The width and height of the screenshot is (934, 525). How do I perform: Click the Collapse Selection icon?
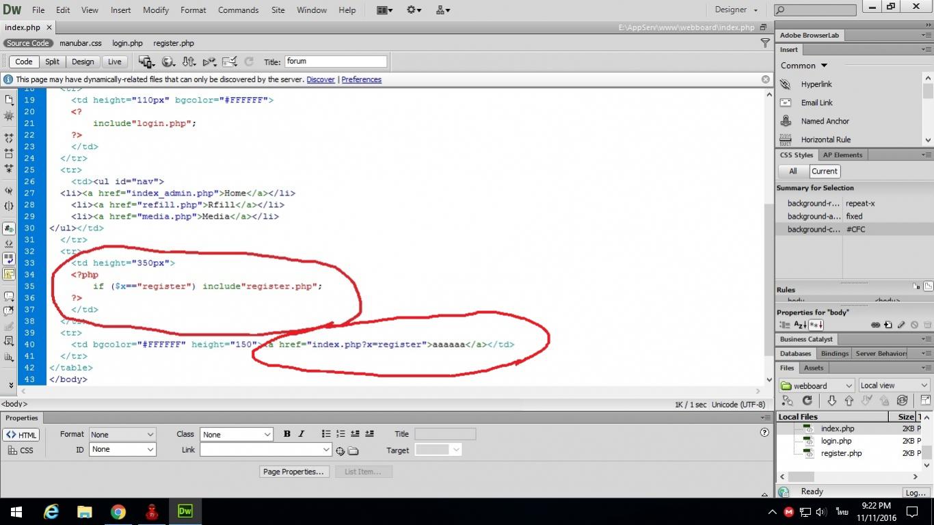click(x=9, y=153)
